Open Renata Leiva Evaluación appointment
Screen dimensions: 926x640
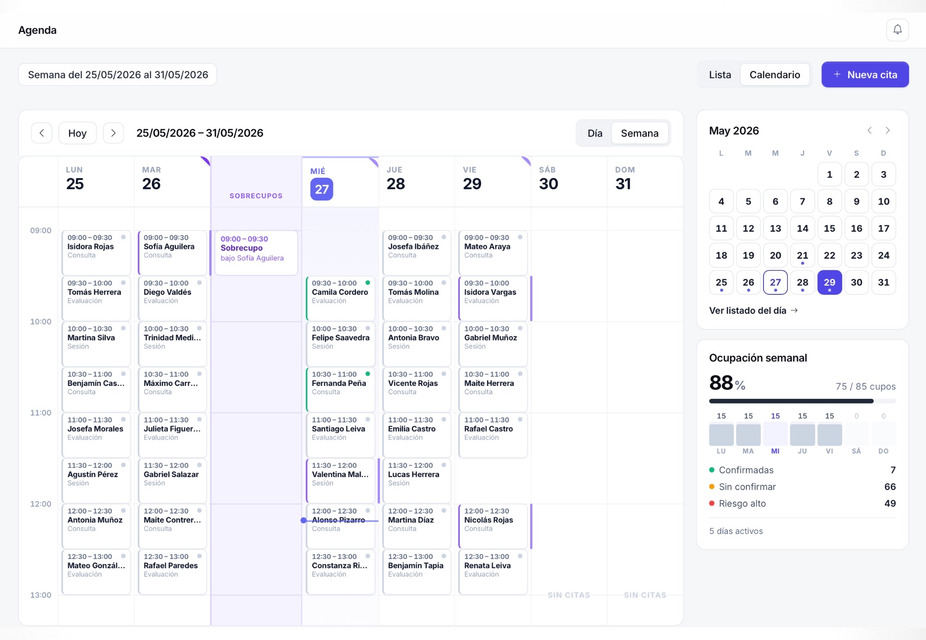coord(493,572)
